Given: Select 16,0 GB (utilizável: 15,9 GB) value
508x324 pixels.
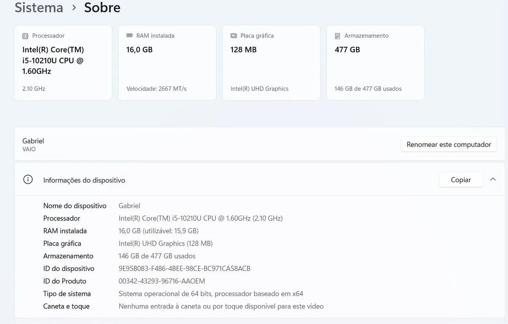Looking at the screenshot, I should click(158, 231).
